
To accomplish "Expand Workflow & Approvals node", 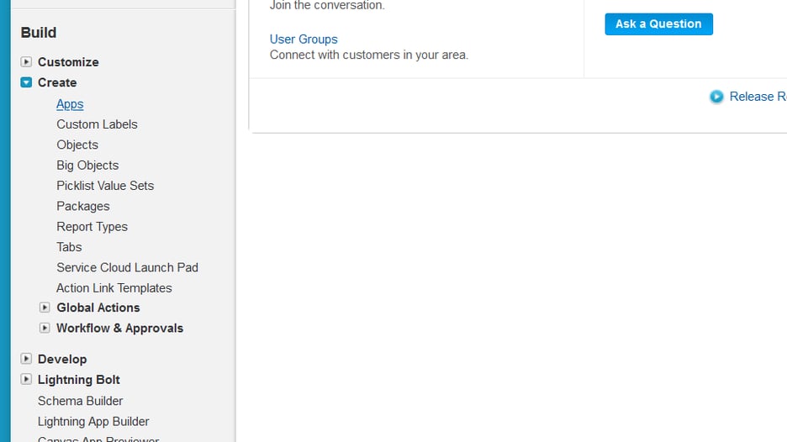I will [x=45, y=329].
